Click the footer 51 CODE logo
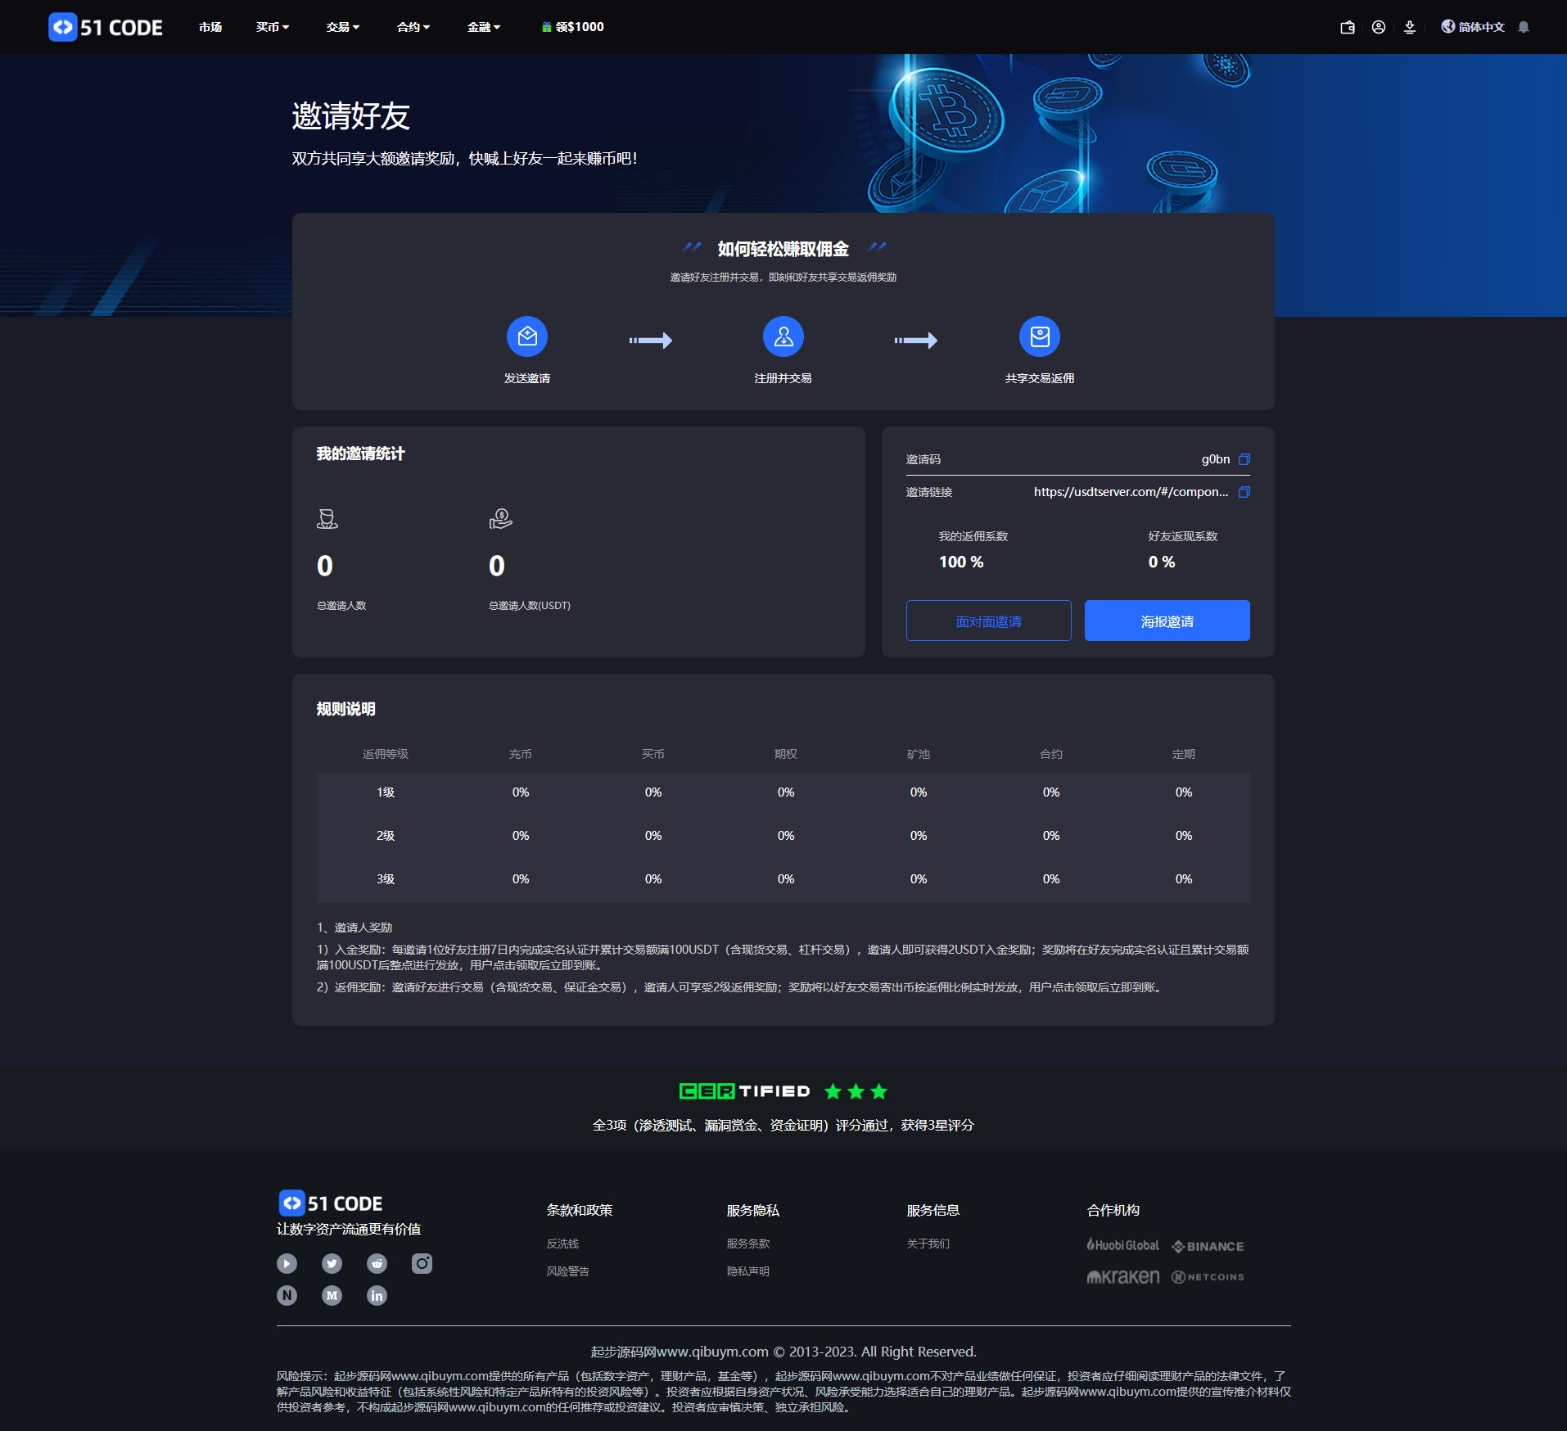Screen dimensions: 1567x1431 (331, 1203)
